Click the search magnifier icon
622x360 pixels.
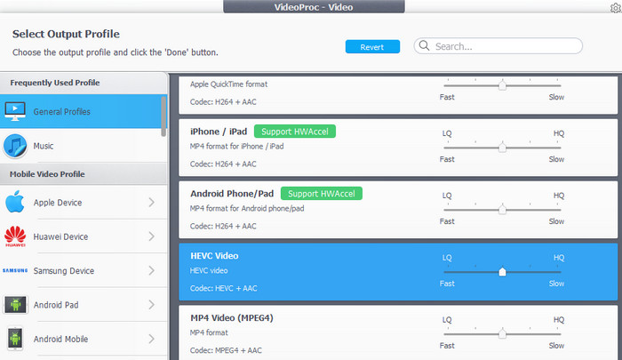click(424, 45)
